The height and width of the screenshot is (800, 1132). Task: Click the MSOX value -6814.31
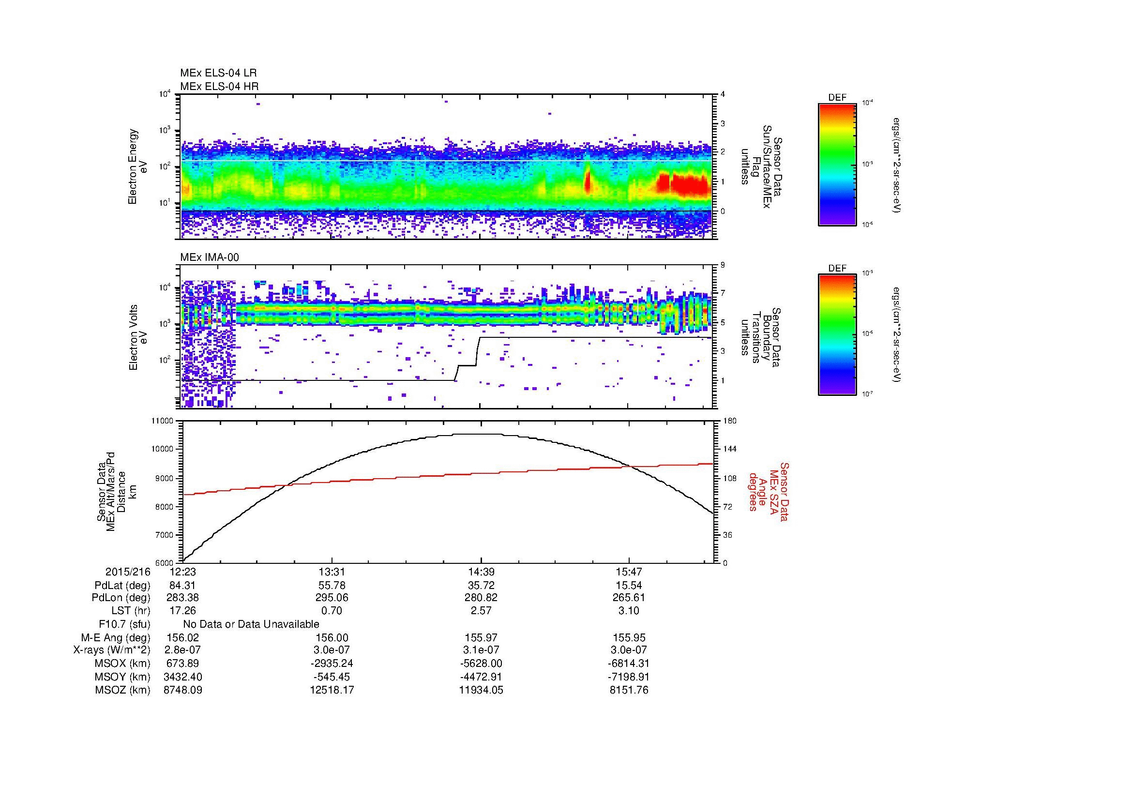tap(629, 664)
